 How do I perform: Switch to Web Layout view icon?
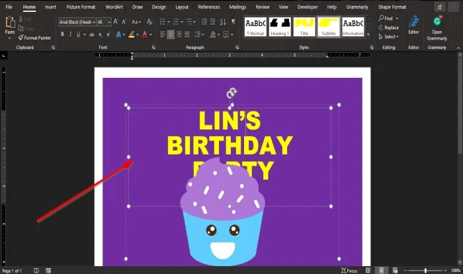tap(395, 270)
